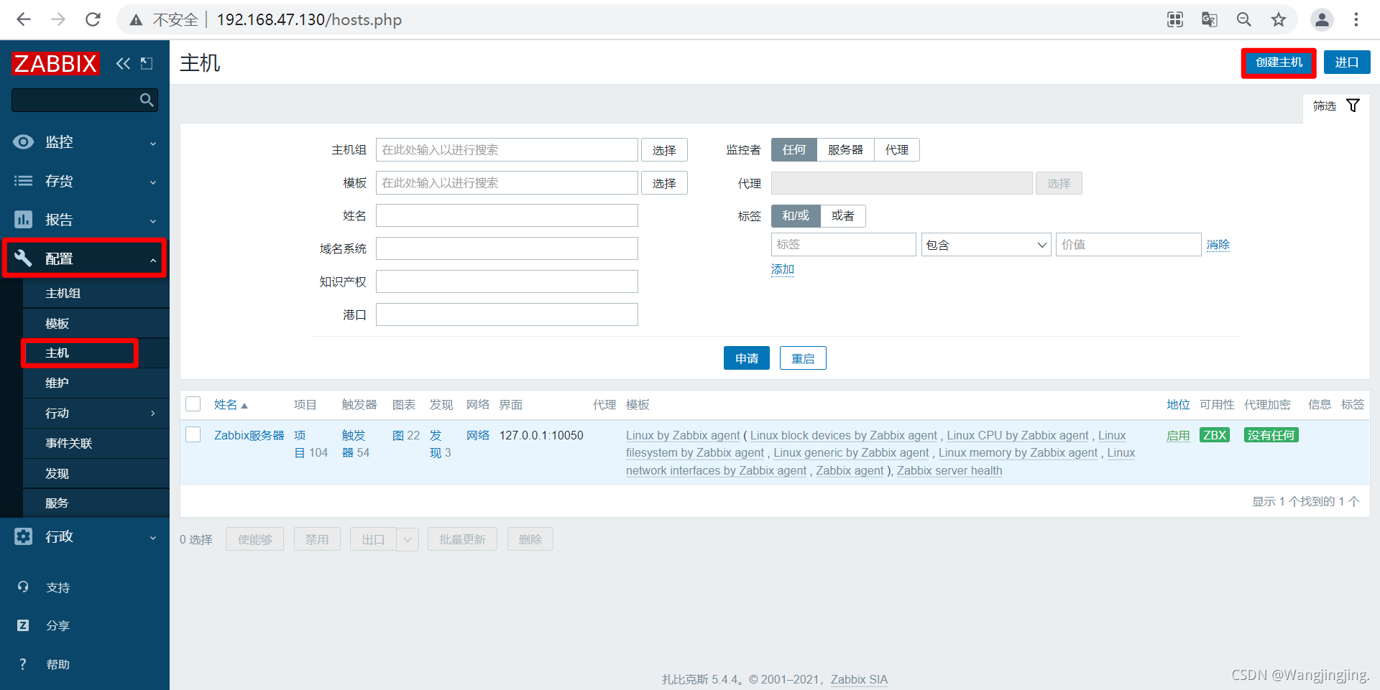Go back using the browser back arrow
The height and width of the screenshot is (690, 1380).
[x=24, y=19]
